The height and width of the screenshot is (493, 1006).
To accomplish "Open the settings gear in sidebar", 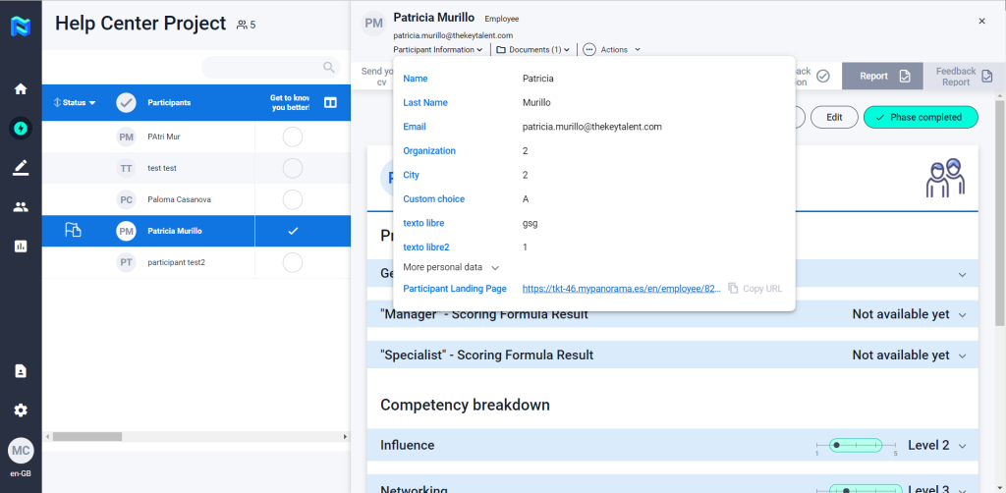I will pyautogui.click(x=21, y=410).
